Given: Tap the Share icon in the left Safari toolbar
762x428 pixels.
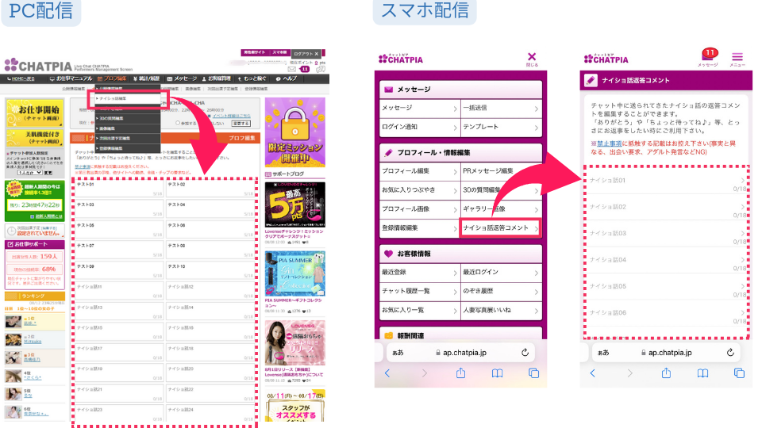Looking at the screenshot, I should (460, 373).
